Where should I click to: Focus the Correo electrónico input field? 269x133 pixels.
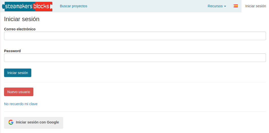point(135,36)
